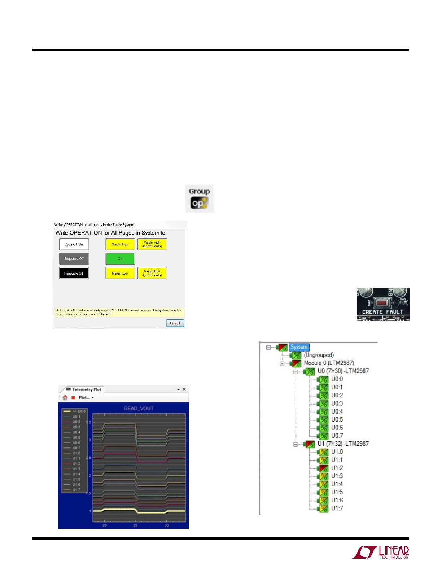Click the yellow status icon for U1:6
442x572 pixels.
[x=323, y=500]
